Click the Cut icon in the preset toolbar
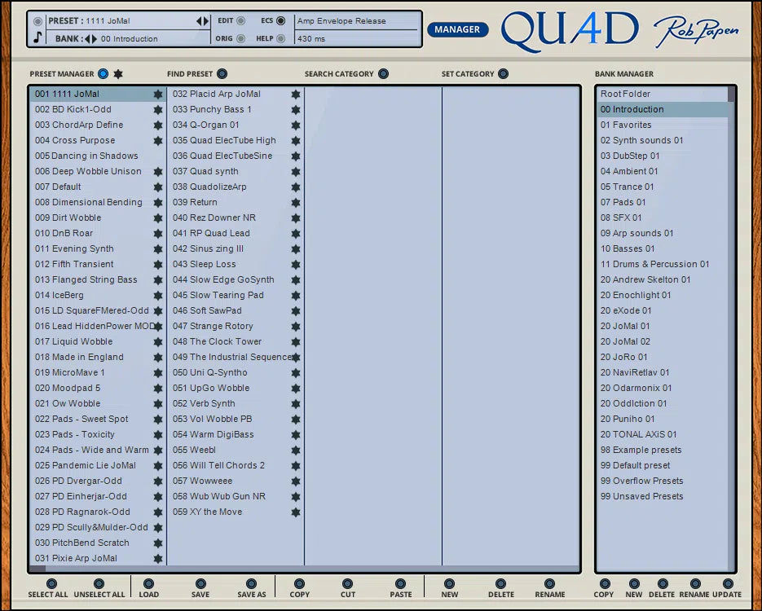 [x=348, y=584]
